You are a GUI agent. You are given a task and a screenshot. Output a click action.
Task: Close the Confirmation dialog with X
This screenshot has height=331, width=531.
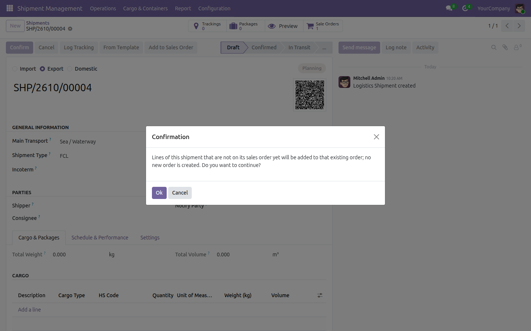[376, 137]
